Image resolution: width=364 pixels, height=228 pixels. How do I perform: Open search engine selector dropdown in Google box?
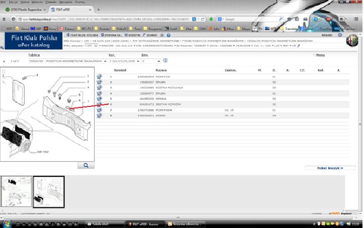click(220, 19)
